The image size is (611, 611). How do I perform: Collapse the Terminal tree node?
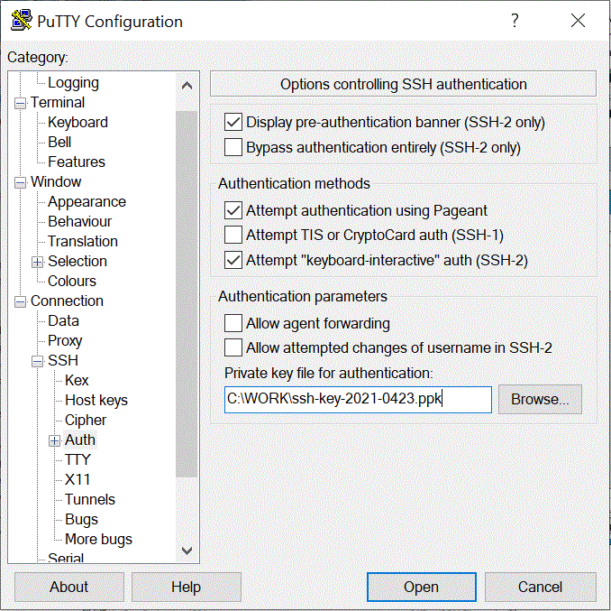[x=21, y=103]
